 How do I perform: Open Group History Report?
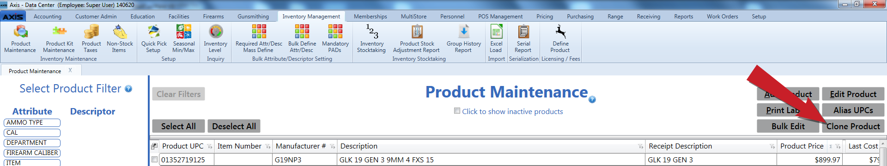point(463,39)
